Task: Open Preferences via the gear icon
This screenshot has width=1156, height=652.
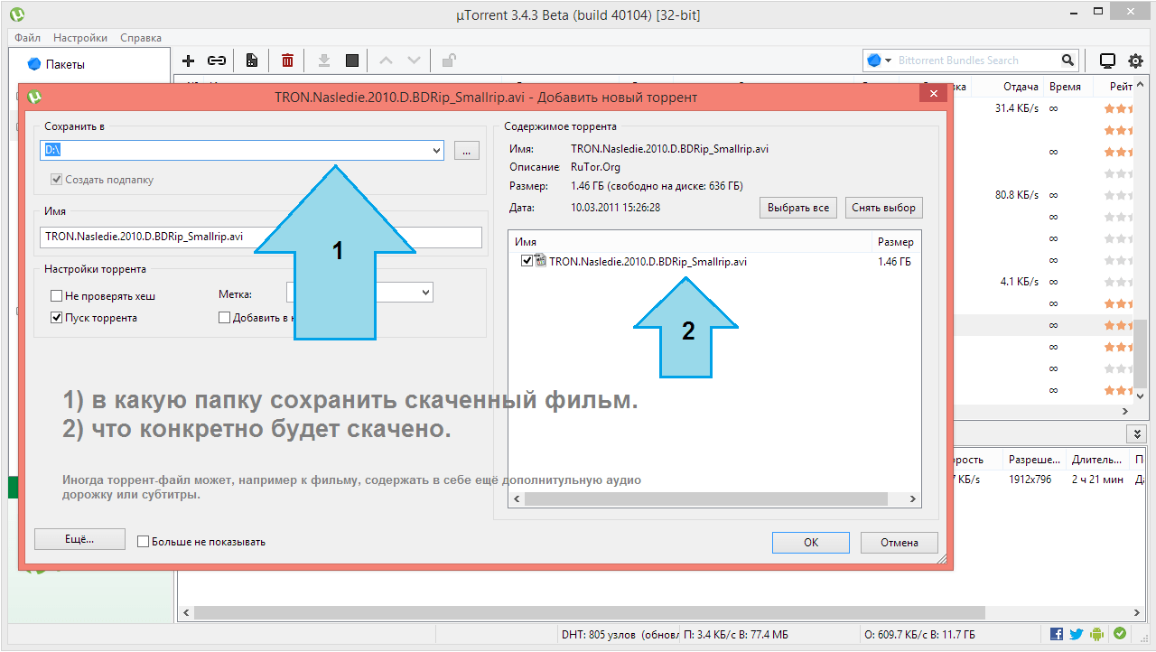Action: [1136, 61]
